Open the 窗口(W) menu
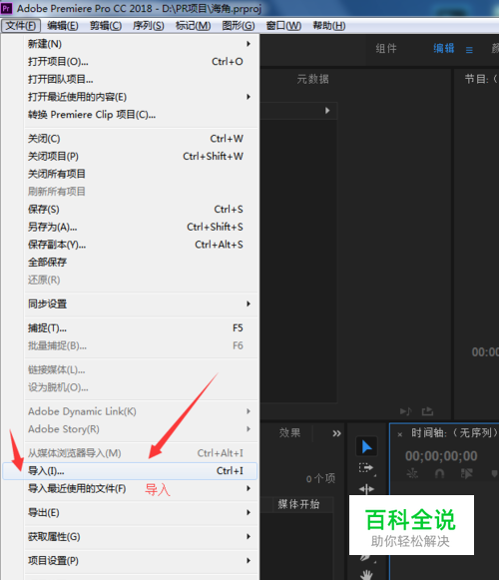Image resolution: width=499 pixels, height=580 pixels. click(x=283, y=26)
